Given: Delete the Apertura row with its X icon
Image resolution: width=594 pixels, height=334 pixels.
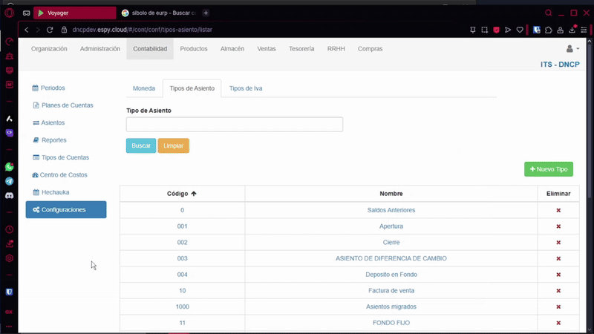Looking at the screenshot, I should point(558,226).
